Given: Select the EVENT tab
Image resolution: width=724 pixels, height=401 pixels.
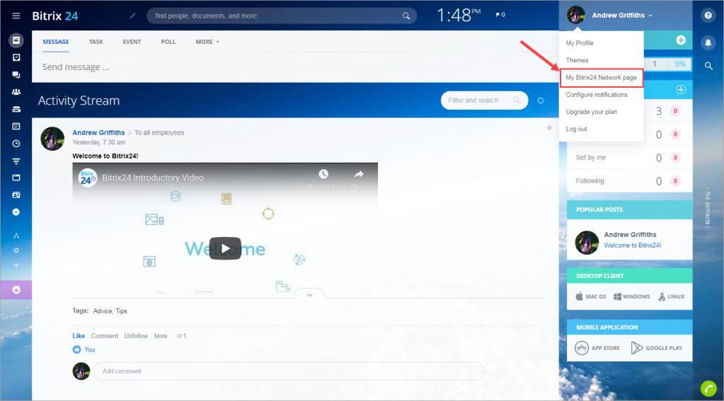Looking at the screenshot, I should [132, 42].
